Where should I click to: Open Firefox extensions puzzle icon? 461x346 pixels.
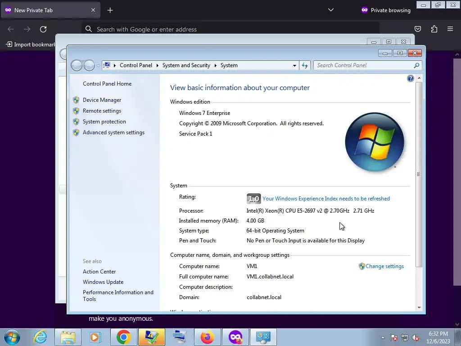[434, 29]
